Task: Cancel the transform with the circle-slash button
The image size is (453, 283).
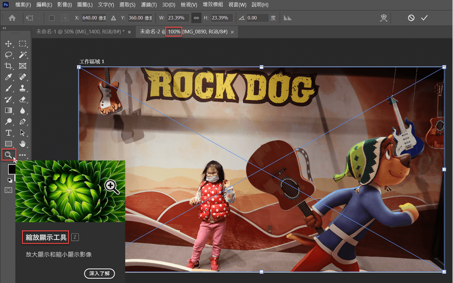Action: (411, 18)
